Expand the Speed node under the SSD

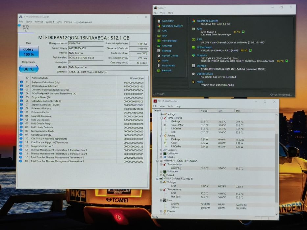coord(161,175)
